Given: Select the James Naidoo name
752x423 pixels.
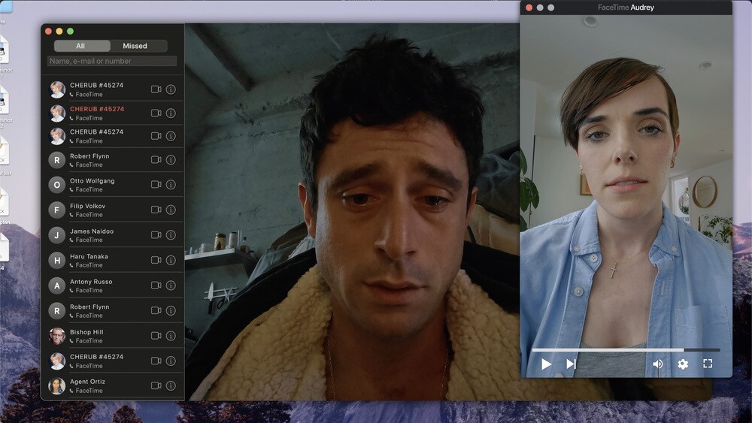Looking at the screenshot, I should [92, 231].
